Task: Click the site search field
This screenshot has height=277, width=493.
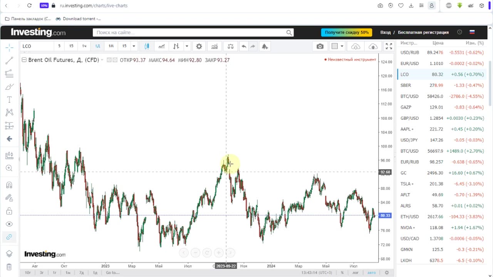Action: tap(193, 33)
